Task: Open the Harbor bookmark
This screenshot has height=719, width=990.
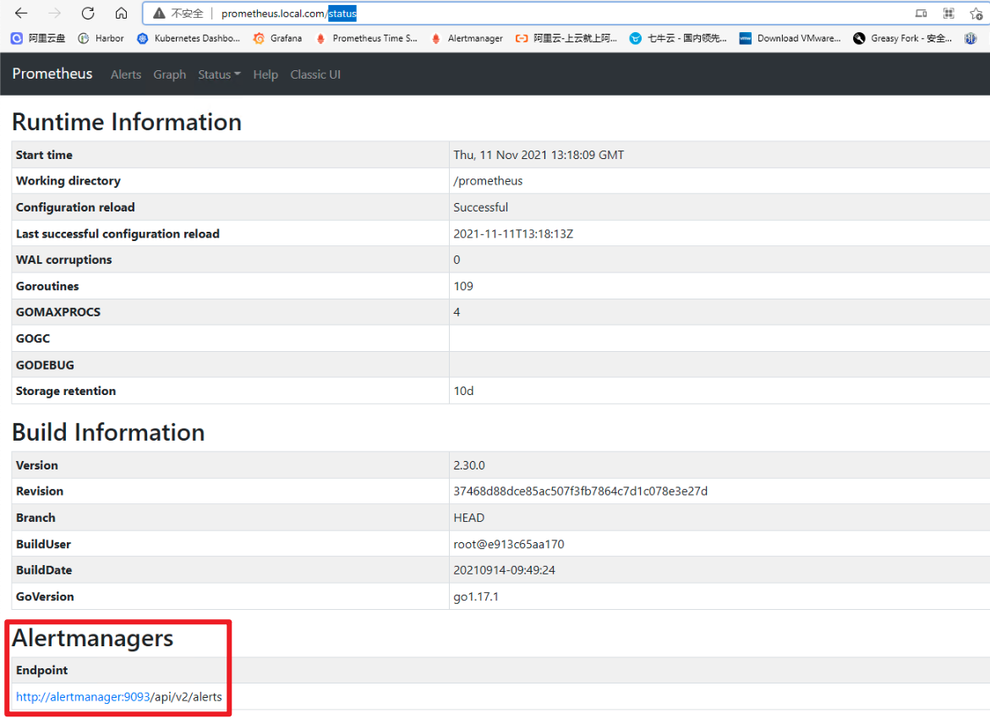Action: coord(101,39)
